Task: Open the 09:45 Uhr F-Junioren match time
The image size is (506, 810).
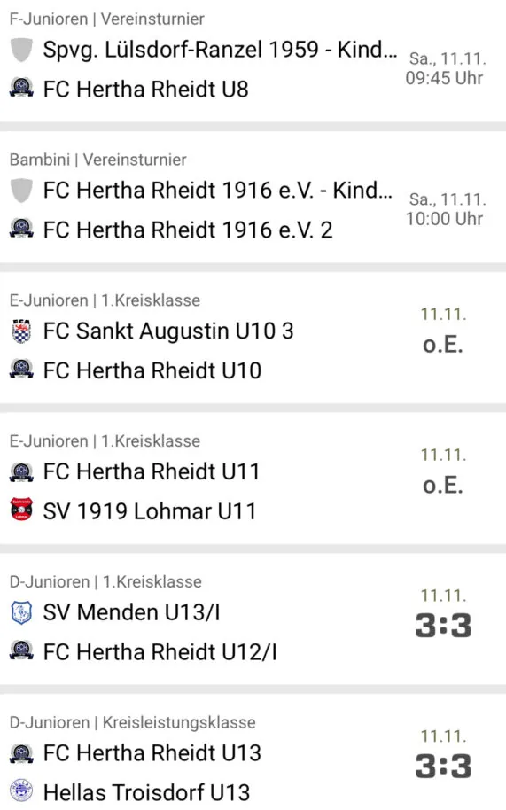Action: pyautogui.click(x=444, y=78)
